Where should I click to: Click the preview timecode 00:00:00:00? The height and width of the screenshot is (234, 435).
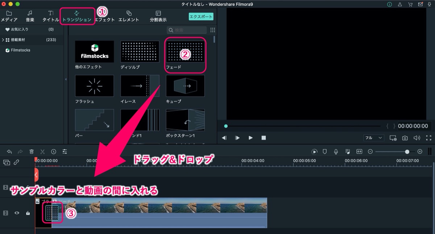click(413, 126)
